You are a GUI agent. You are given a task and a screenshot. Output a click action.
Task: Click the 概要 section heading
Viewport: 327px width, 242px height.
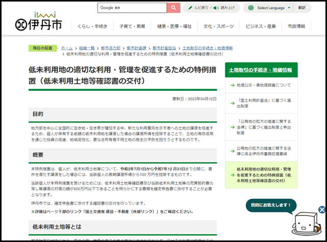(38, 155)
